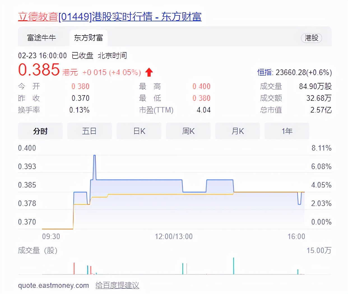
Task: Click the red upward price arrow icon
Action: click(149, 72)
